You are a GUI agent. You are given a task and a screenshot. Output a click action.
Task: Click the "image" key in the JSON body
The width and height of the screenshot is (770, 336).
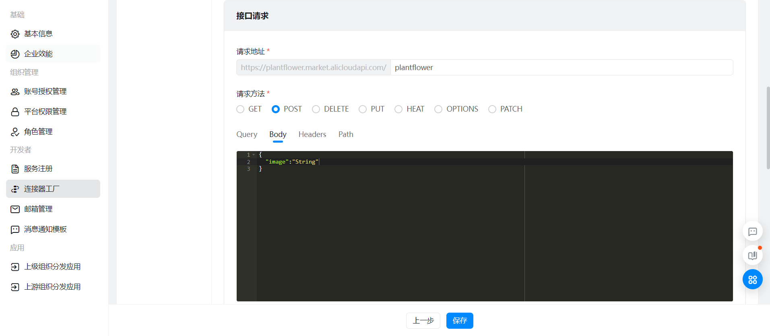(277, 162)
